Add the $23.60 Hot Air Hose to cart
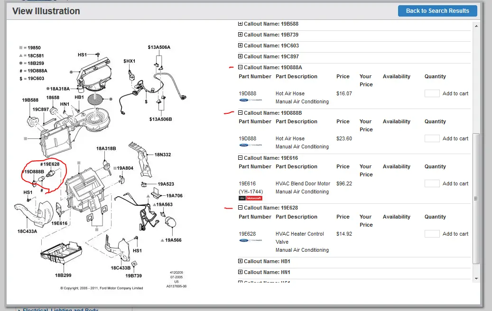 [x=455, y=138]
